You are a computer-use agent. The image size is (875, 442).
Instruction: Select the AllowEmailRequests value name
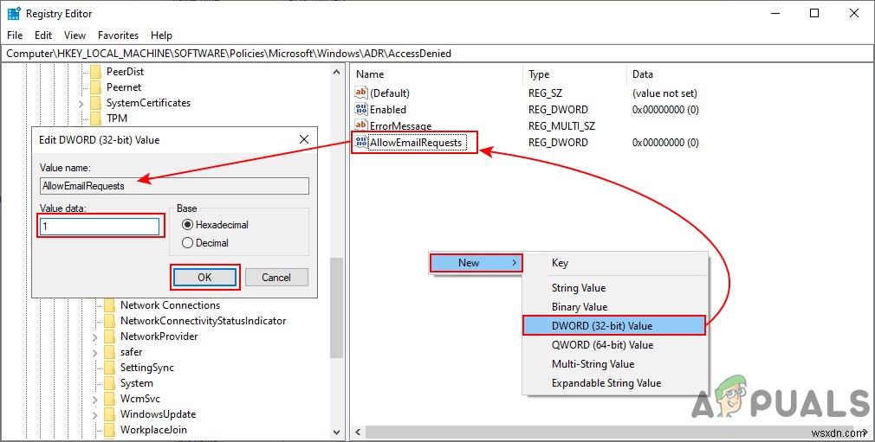click(x=416, y=143)
